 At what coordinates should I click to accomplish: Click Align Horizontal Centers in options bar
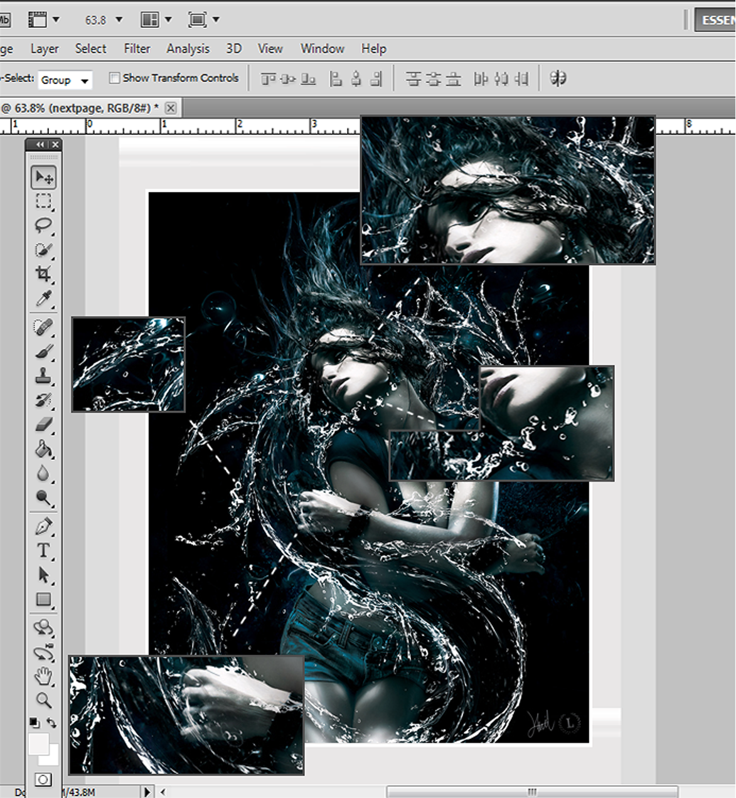356,78
